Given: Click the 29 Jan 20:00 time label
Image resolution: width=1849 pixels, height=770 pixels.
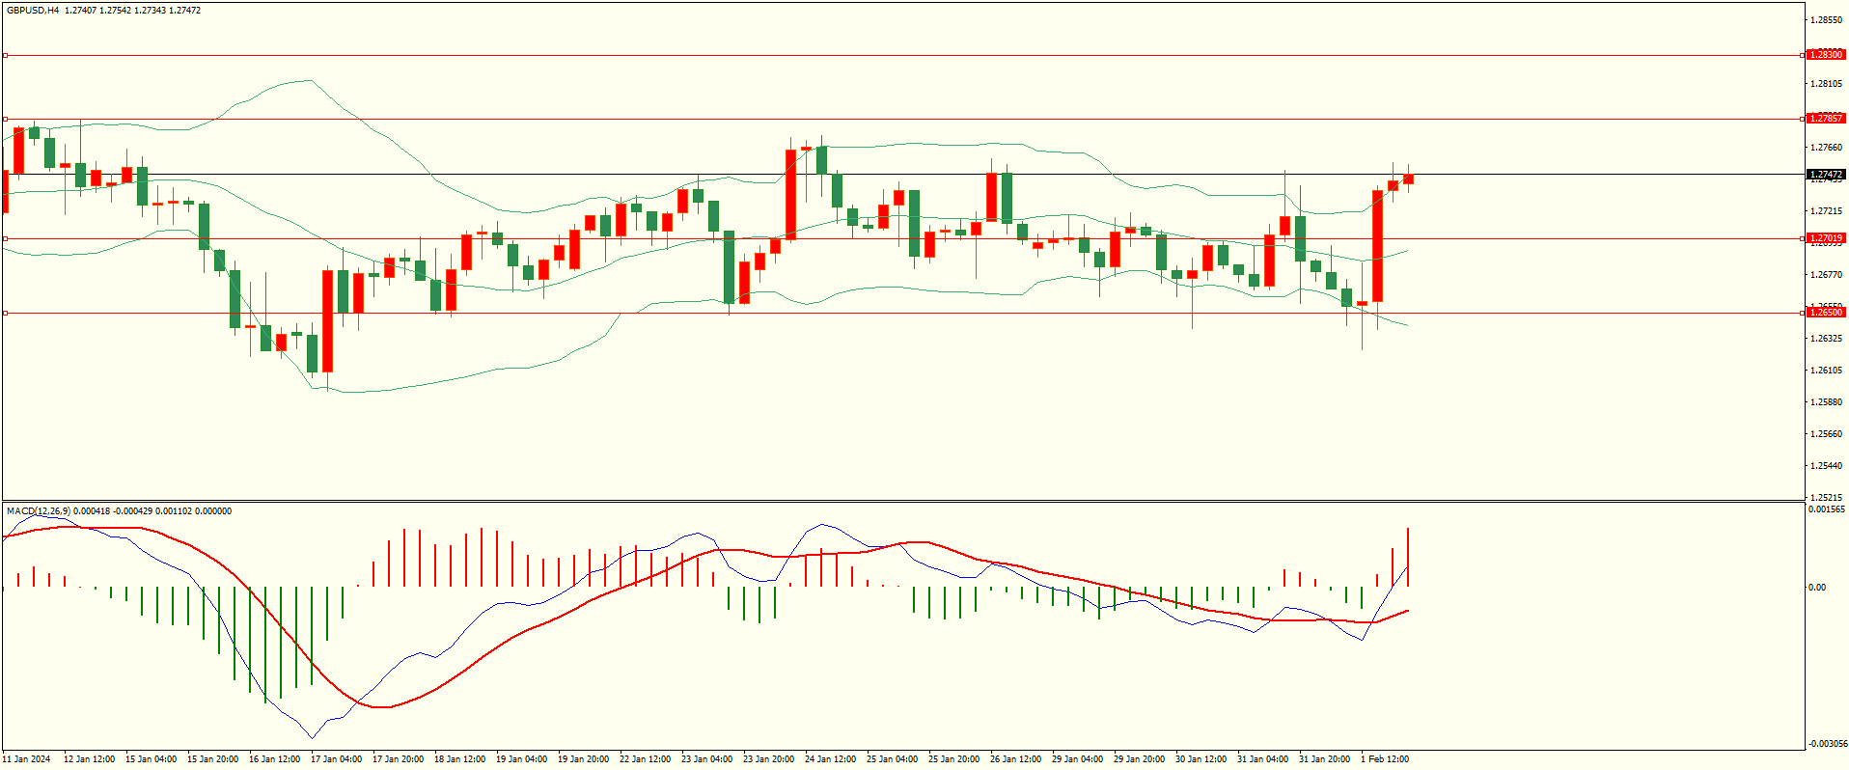Looking at the screenshot, I should [x=1139, y=759].
